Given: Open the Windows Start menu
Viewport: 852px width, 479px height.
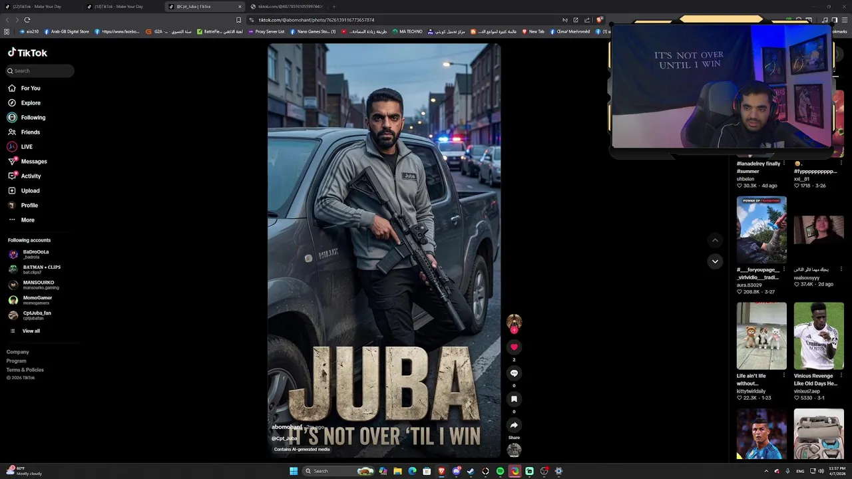Looking at the screenshot, I should (294, 471).
